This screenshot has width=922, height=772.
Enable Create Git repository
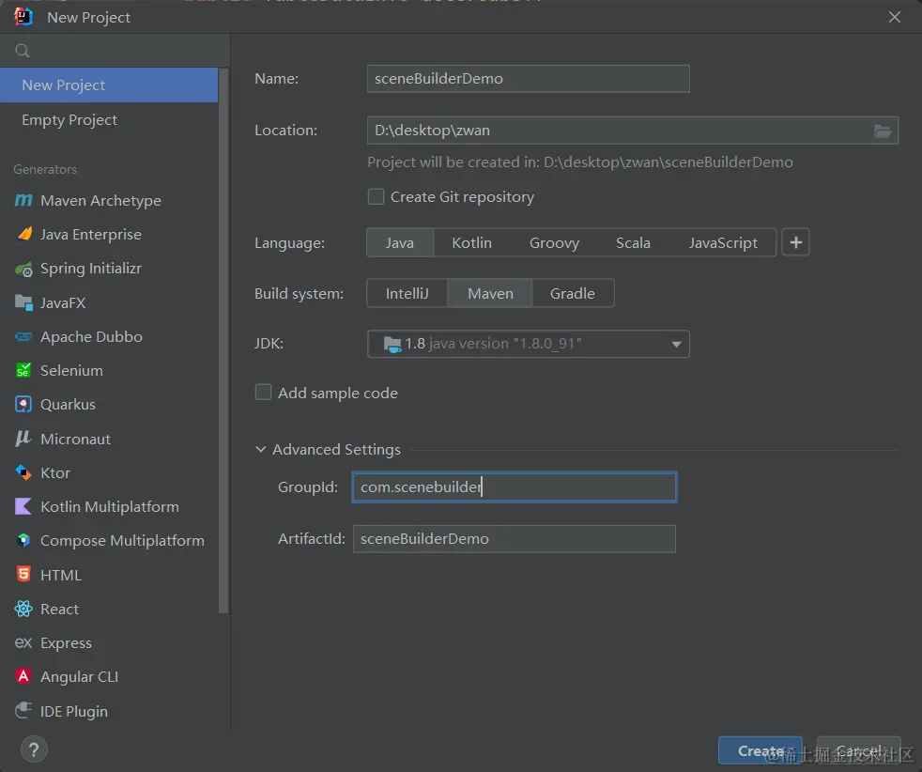376,196
